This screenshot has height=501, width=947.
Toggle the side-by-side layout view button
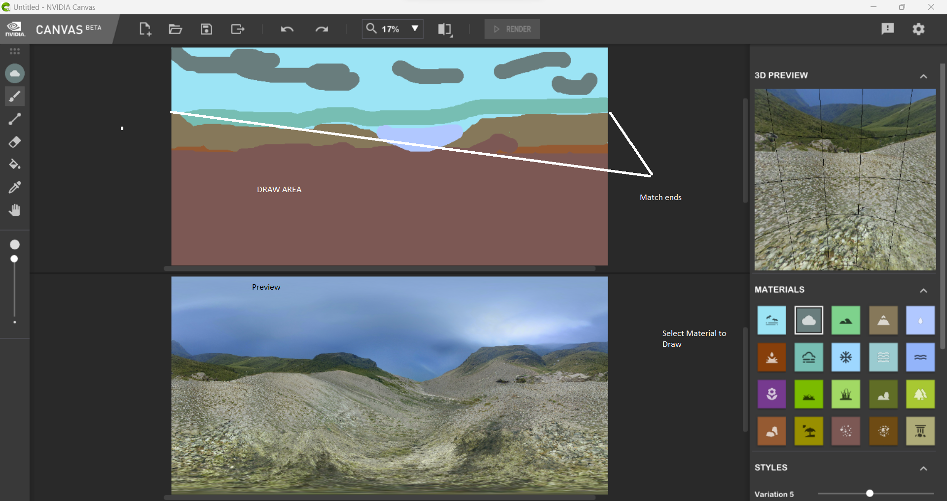click(444, 29)
